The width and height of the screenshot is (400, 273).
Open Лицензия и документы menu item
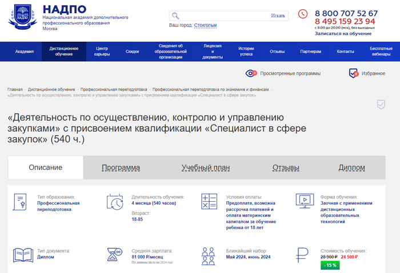(212, 51)
